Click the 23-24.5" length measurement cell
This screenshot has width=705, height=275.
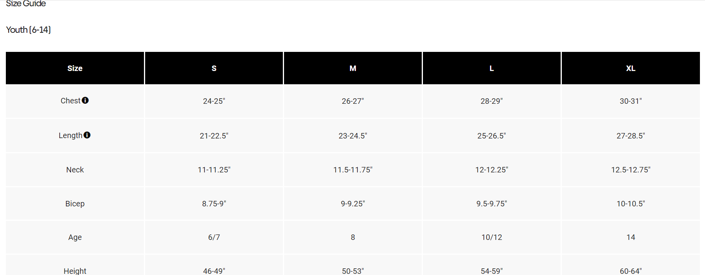[353, 136]
